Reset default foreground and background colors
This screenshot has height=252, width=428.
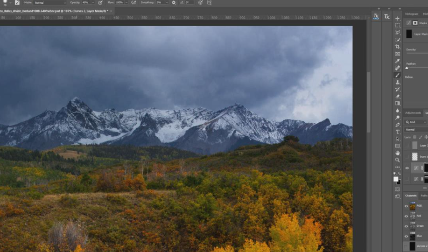coord(395,174)
